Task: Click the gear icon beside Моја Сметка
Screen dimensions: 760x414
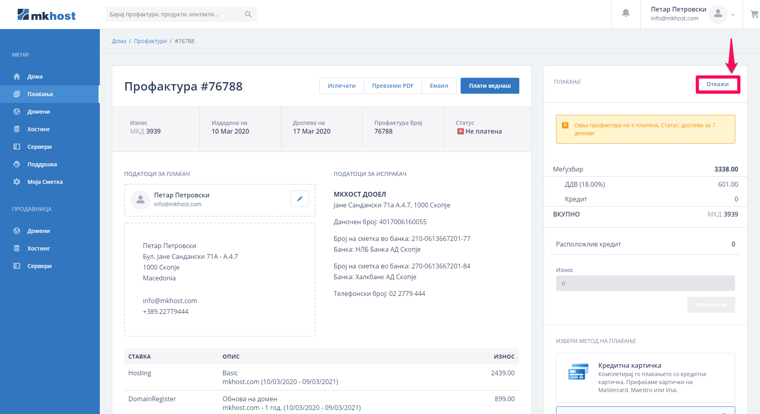Action: [x=17, y=182]
